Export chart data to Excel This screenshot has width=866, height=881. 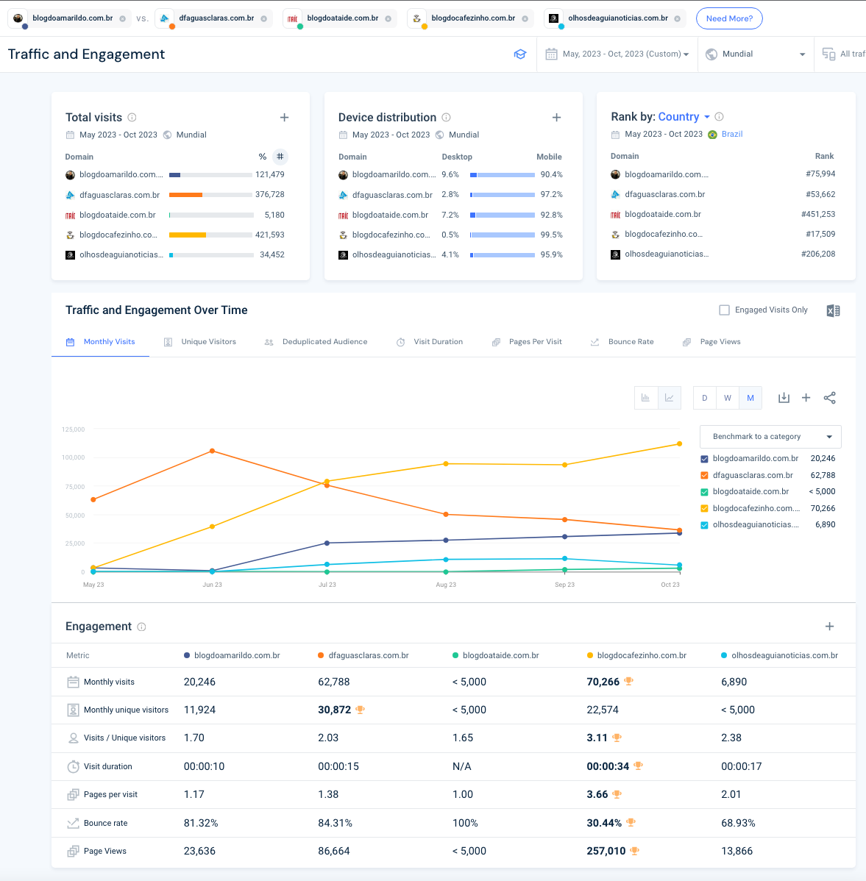tap(833, 310)
